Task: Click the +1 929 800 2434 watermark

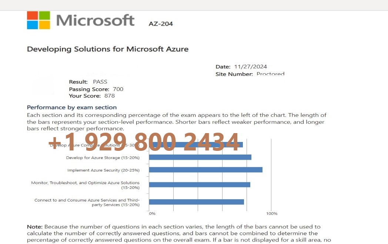Action: (144, 142)
